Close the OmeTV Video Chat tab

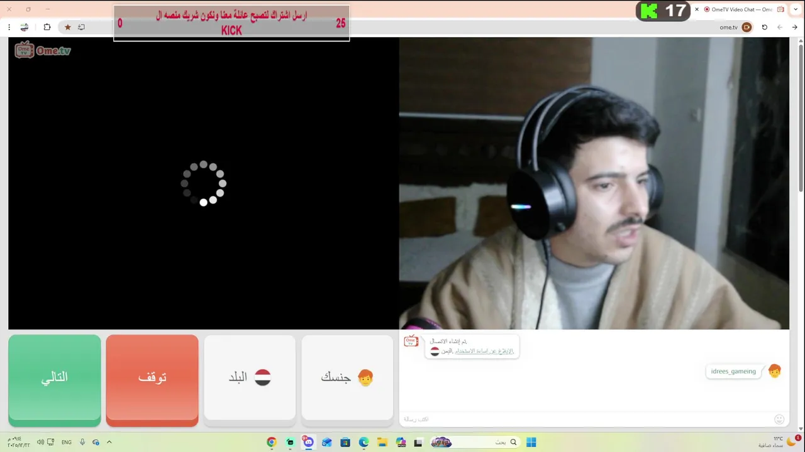click(x=697, y=9)
